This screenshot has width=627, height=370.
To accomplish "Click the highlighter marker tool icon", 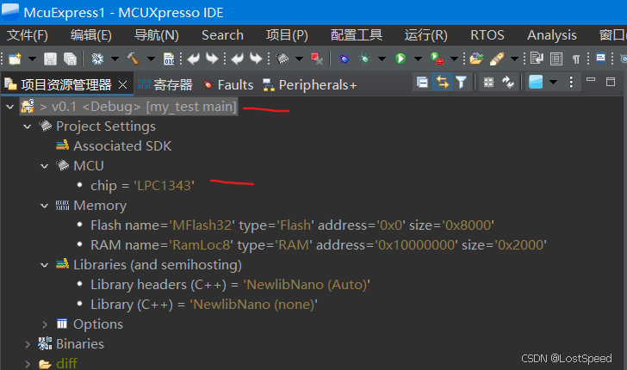I will tap(497, 59).
